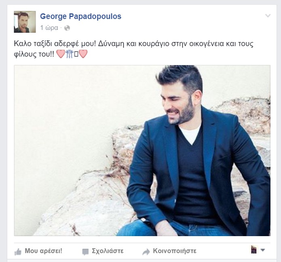Screen dimensions: 281x262
Task: Click the share arrow icon
Action: [146, 252]
